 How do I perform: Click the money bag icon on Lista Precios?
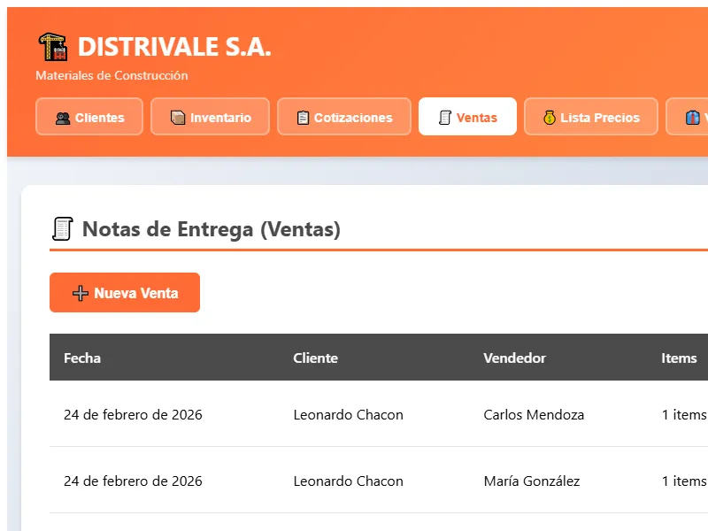click(548, 116)
